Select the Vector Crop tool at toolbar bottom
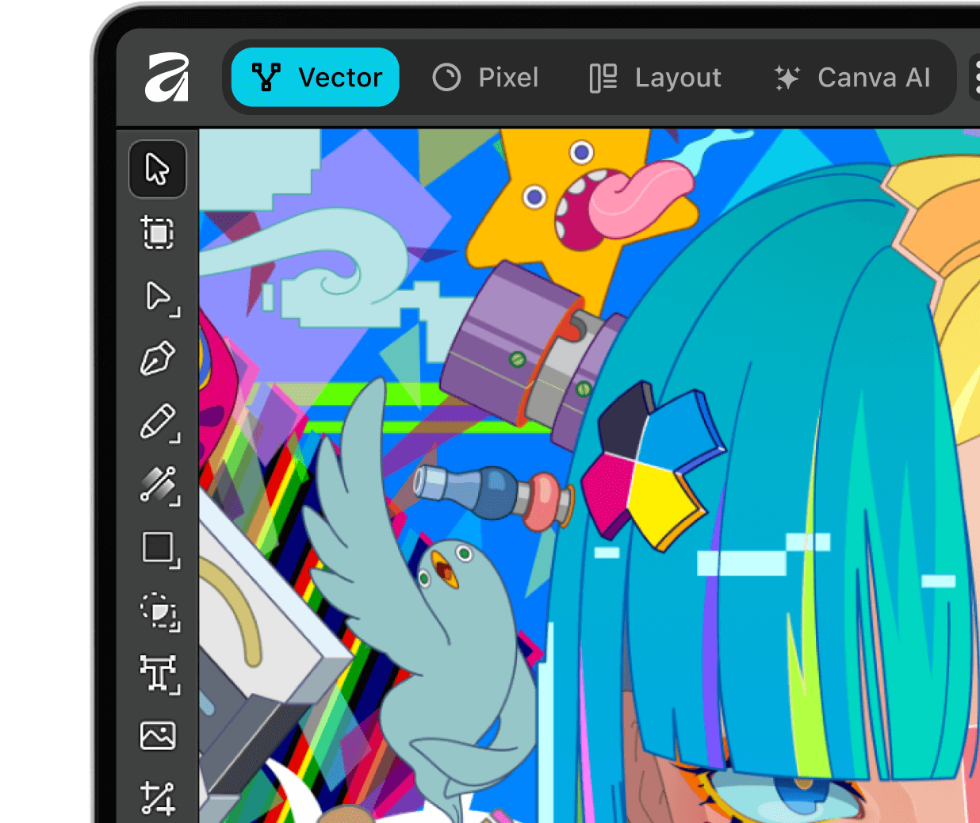Image resolution: width=980 pixels, height=823 pixels. (x=158, y=798)
